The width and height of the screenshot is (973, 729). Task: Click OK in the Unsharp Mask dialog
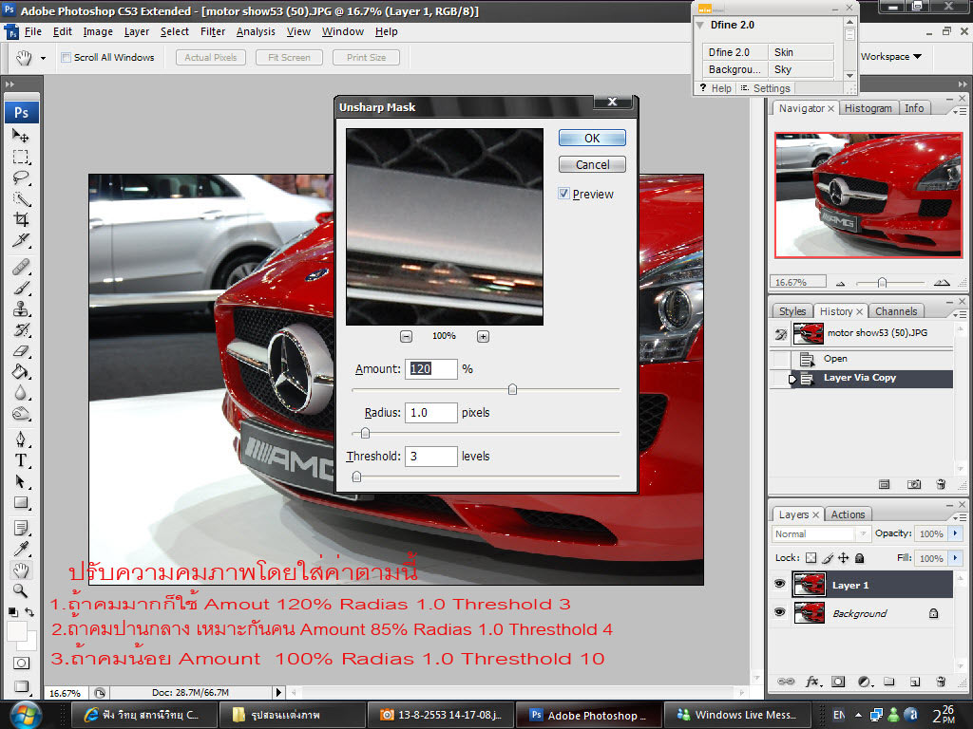pos(592,138)
